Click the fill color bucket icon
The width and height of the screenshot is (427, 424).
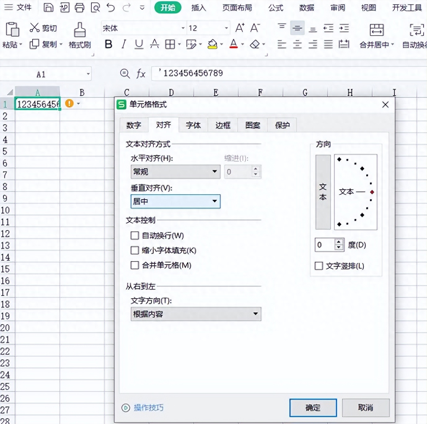(x=213, y=44)
